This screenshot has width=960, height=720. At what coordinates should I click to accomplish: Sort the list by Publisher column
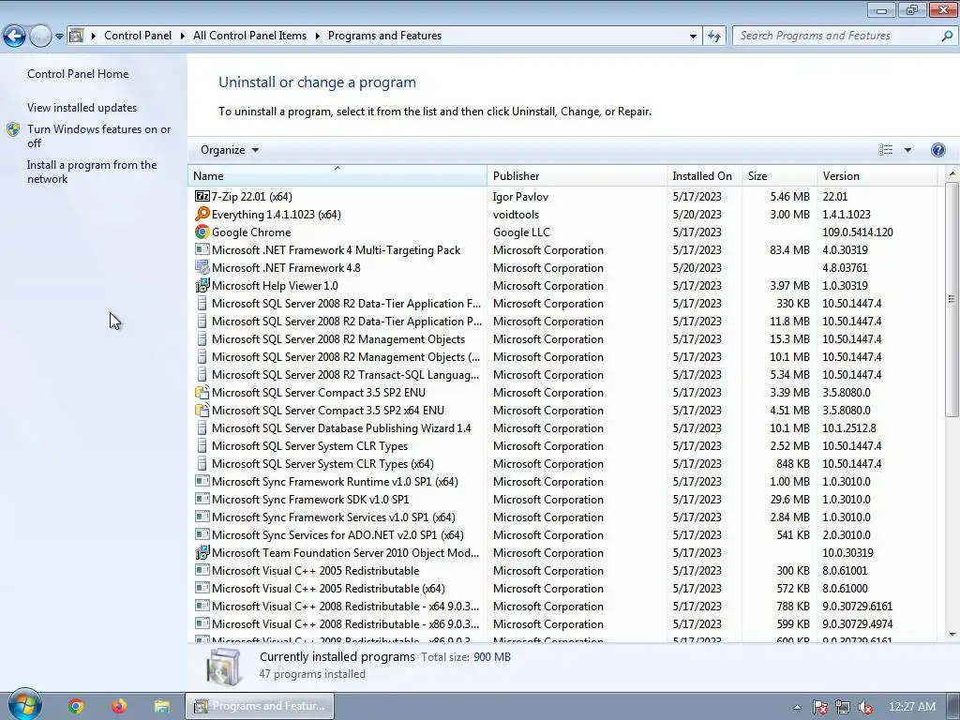(577, 175)
